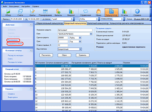The height and width of the screenshot is (112, 152).
Task: Select payment row with balance 146 513,84
Action: point(92,85)
